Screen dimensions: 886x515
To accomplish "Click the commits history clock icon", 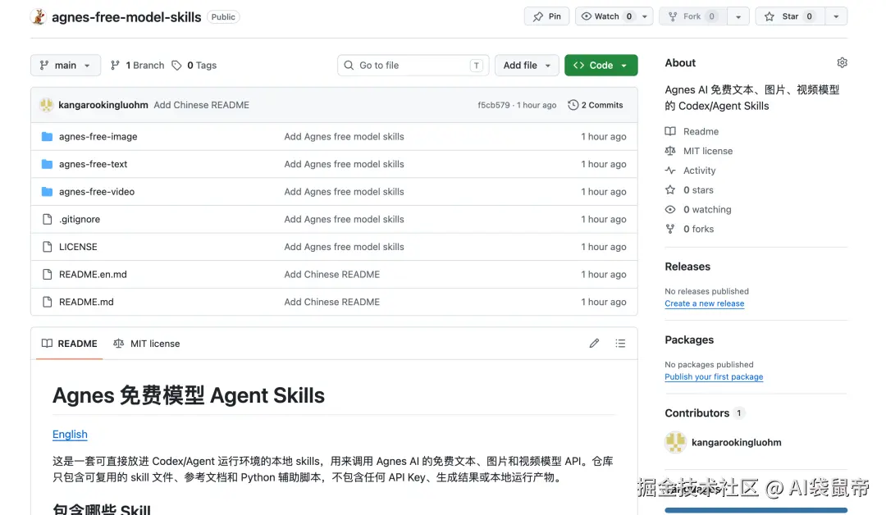I will (573, 105).
